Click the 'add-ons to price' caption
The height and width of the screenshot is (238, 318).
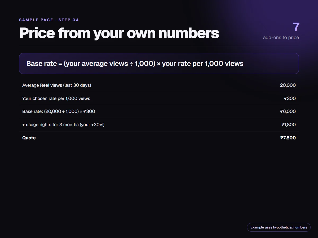pos(281,38)
